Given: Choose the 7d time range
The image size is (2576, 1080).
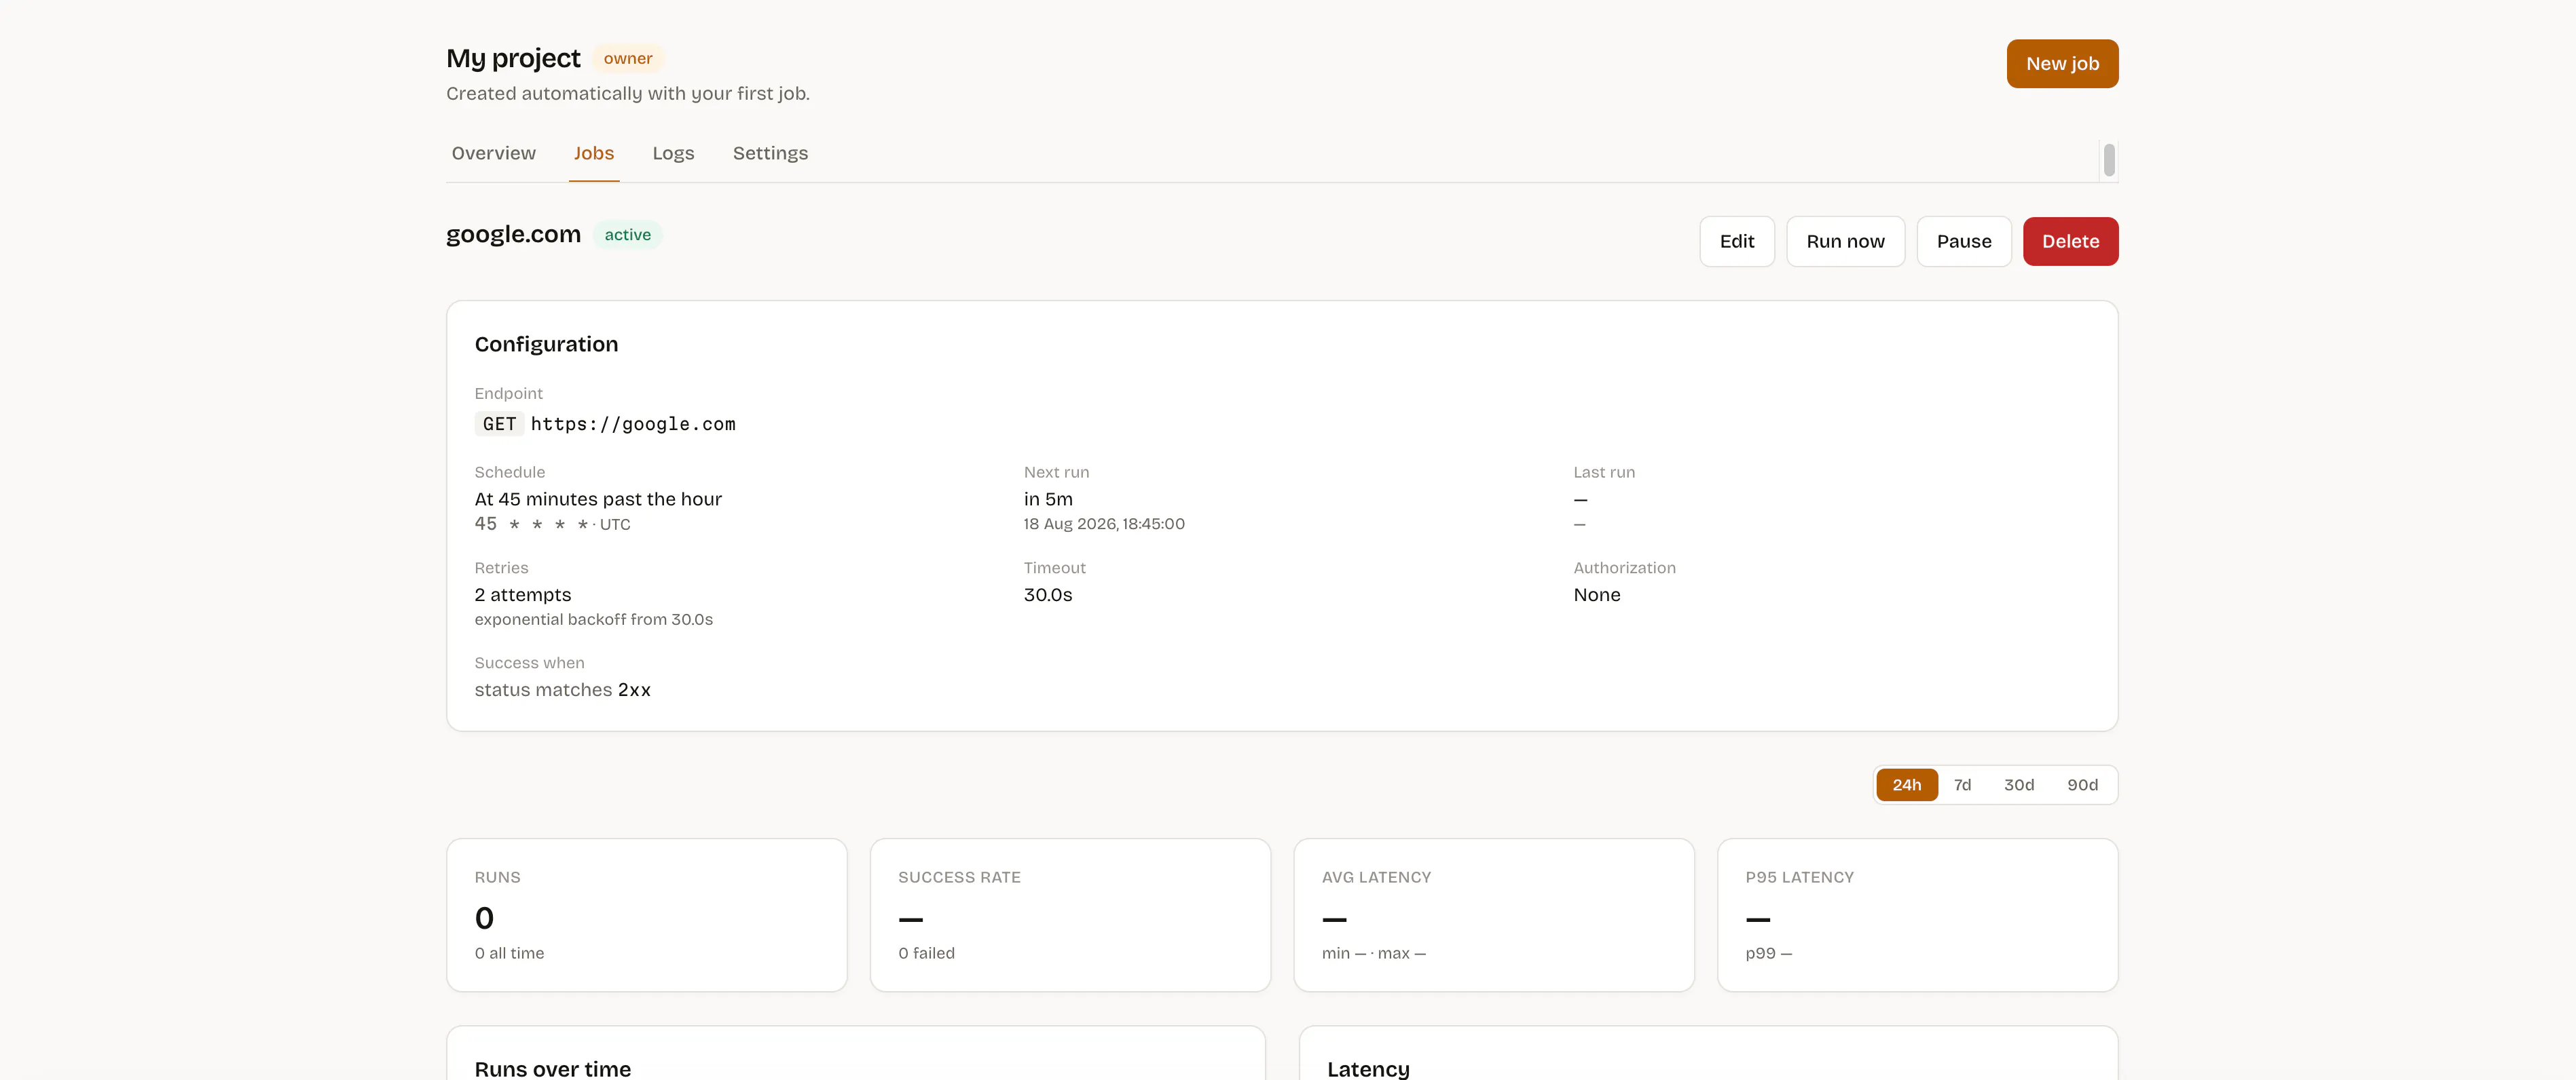Looking at the screenshot, I should point(1962,786).
